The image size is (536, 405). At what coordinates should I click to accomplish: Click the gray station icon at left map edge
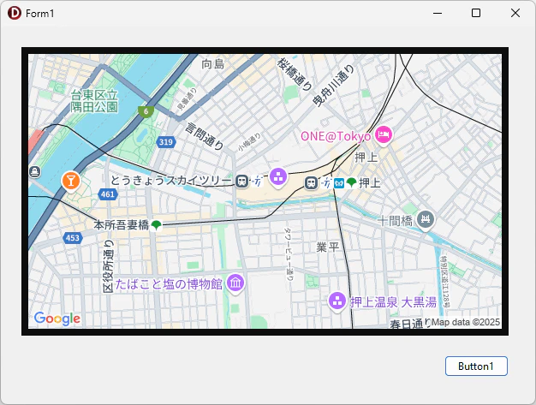pos(35,171)
